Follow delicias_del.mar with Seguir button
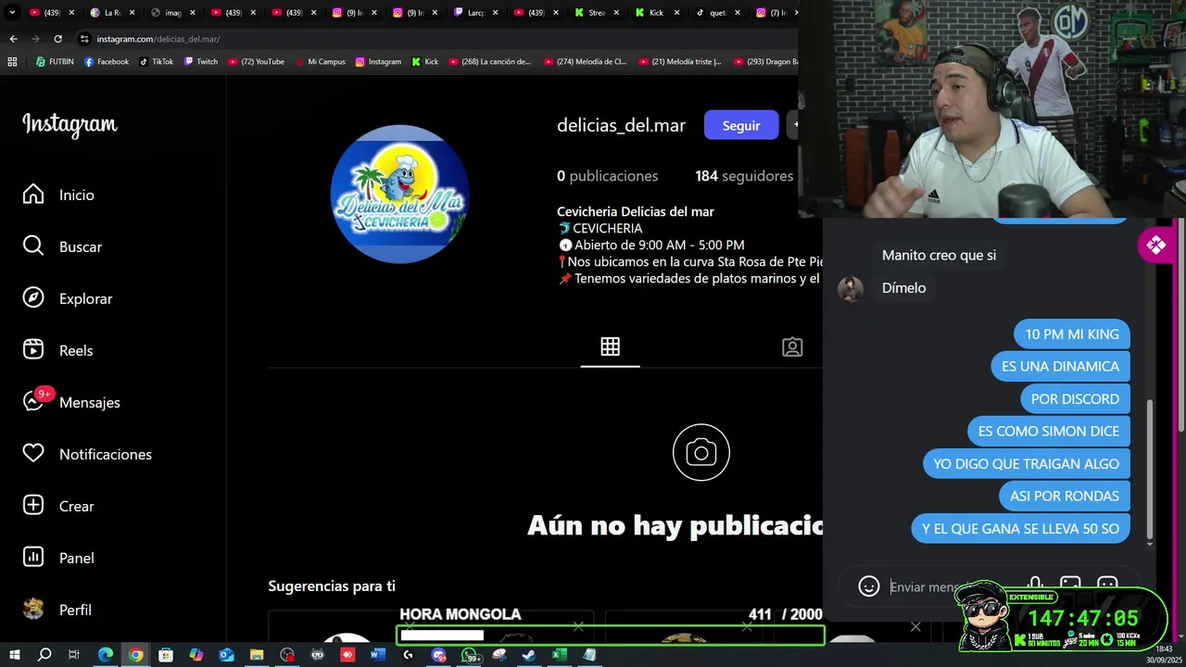This screenshot has width=1186, height=667. point(741,125)
